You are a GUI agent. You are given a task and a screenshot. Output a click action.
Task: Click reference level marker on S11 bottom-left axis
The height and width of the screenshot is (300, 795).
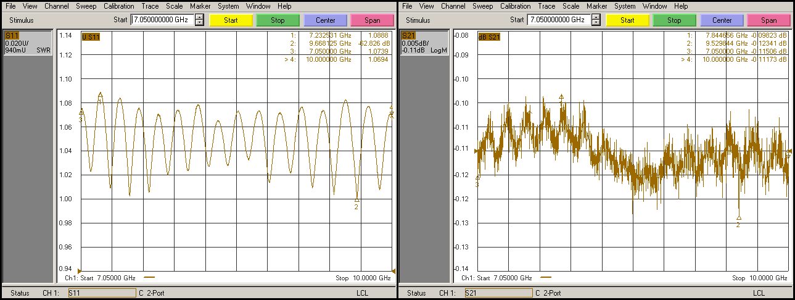pos(79,270)
